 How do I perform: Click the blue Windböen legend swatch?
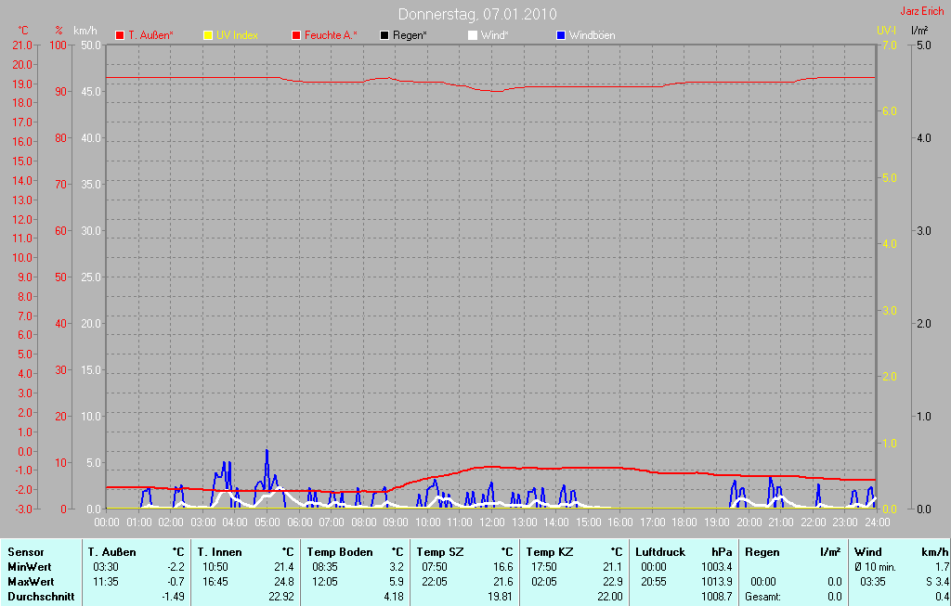click(560, 35)
